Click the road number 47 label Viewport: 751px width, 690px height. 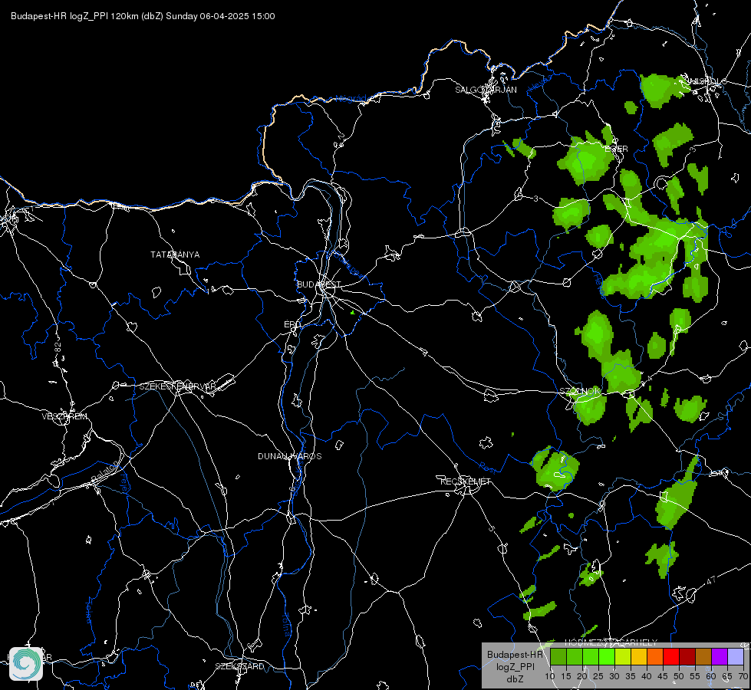711,580
